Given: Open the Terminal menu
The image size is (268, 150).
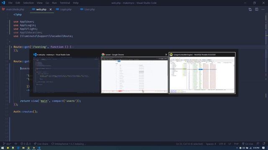Looking at the screenshot, I should point(65,3).
